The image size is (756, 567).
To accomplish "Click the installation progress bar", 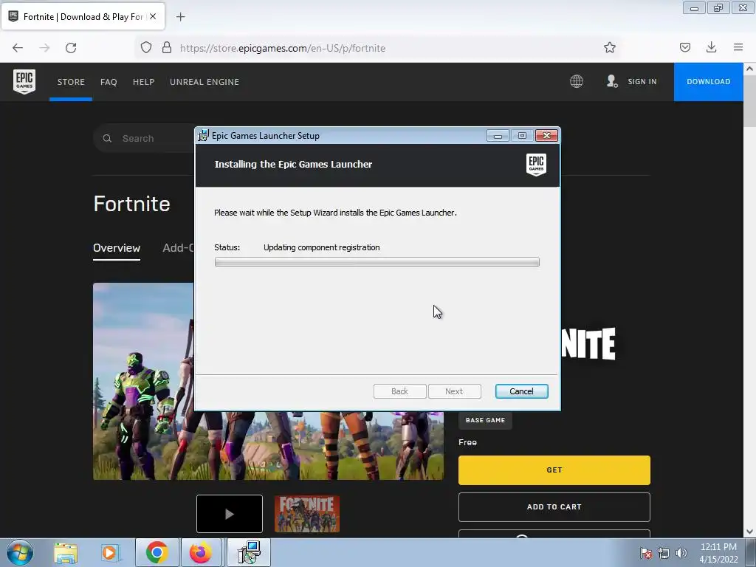I will [x=377, y=262].
